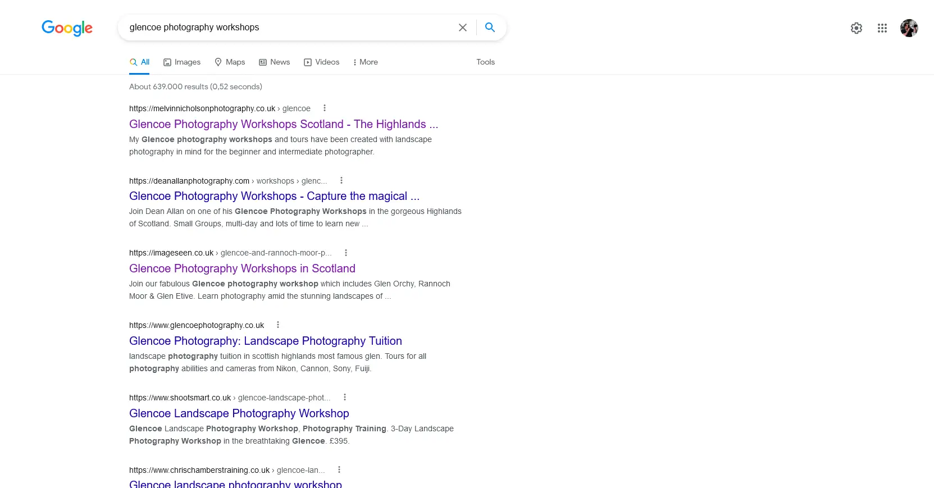Click inside the search input field

click(286, 28)
